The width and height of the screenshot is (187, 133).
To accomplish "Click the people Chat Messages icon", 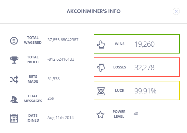I will tap(14, 99).
